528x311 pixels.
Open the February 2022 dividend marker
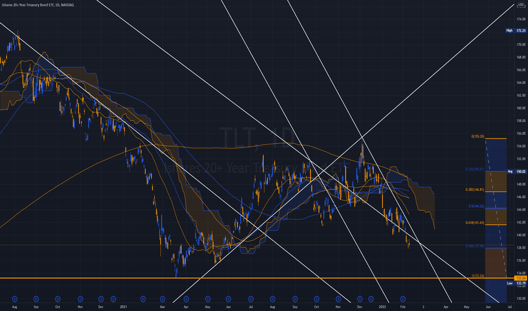click(x=403, y=299)
